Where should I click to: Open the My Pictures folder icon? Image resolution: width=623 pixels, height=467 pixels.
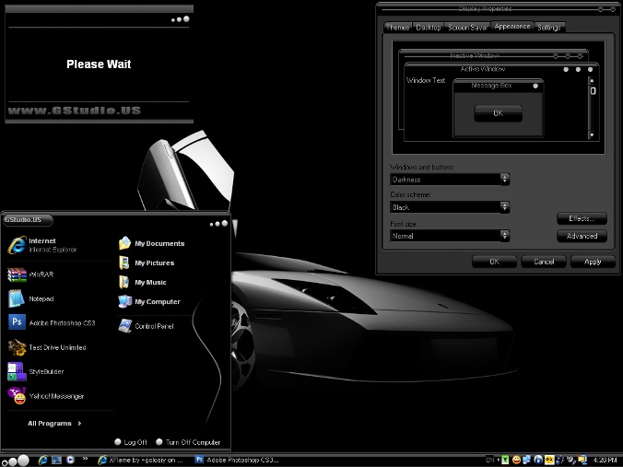coord(124,263)
